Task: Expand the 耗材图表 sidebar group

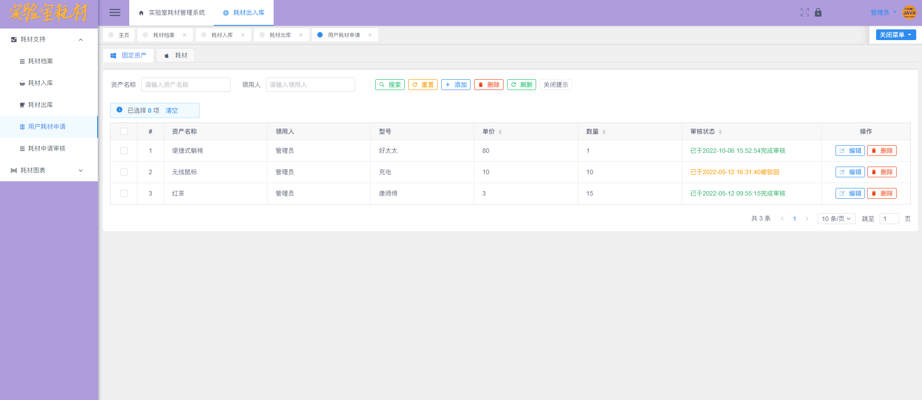Action: [x=49, y=170]
